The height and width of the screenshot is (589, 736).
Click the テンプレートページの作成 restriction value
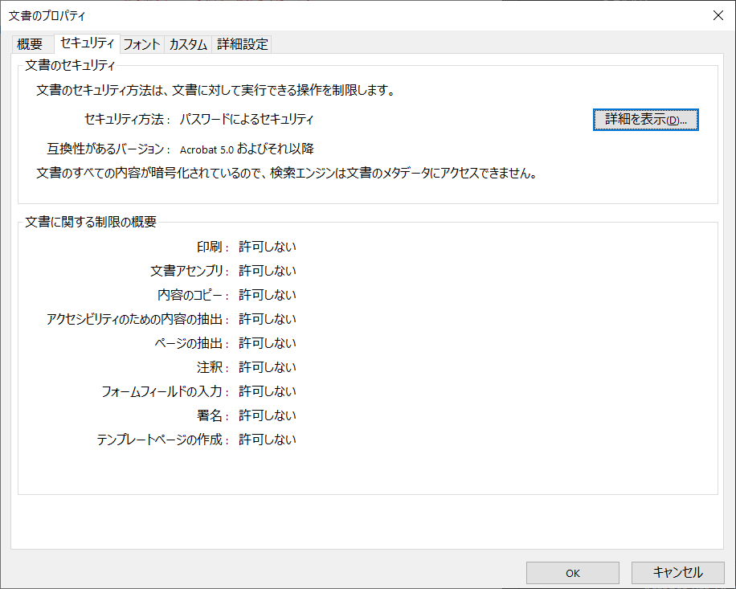tap(268, 440)
